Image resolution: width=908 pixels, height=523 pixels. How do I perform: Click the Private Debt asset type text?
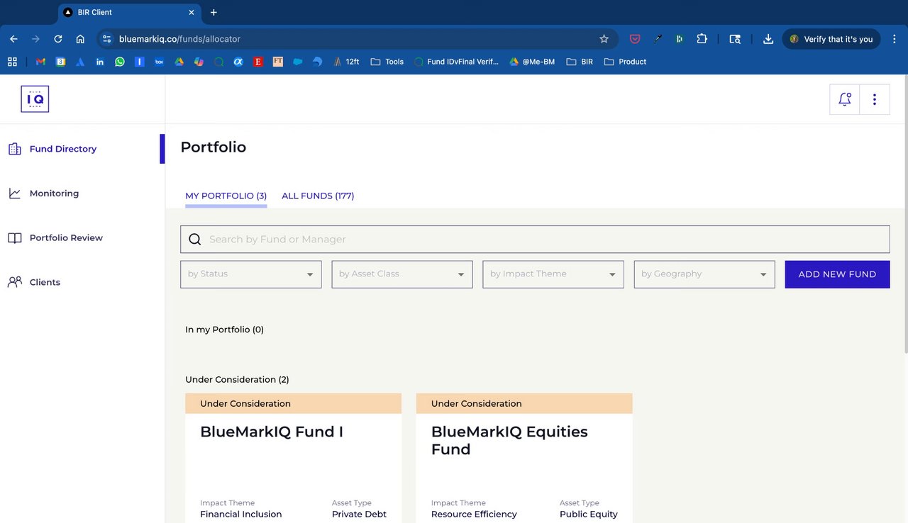pos(359,514)
